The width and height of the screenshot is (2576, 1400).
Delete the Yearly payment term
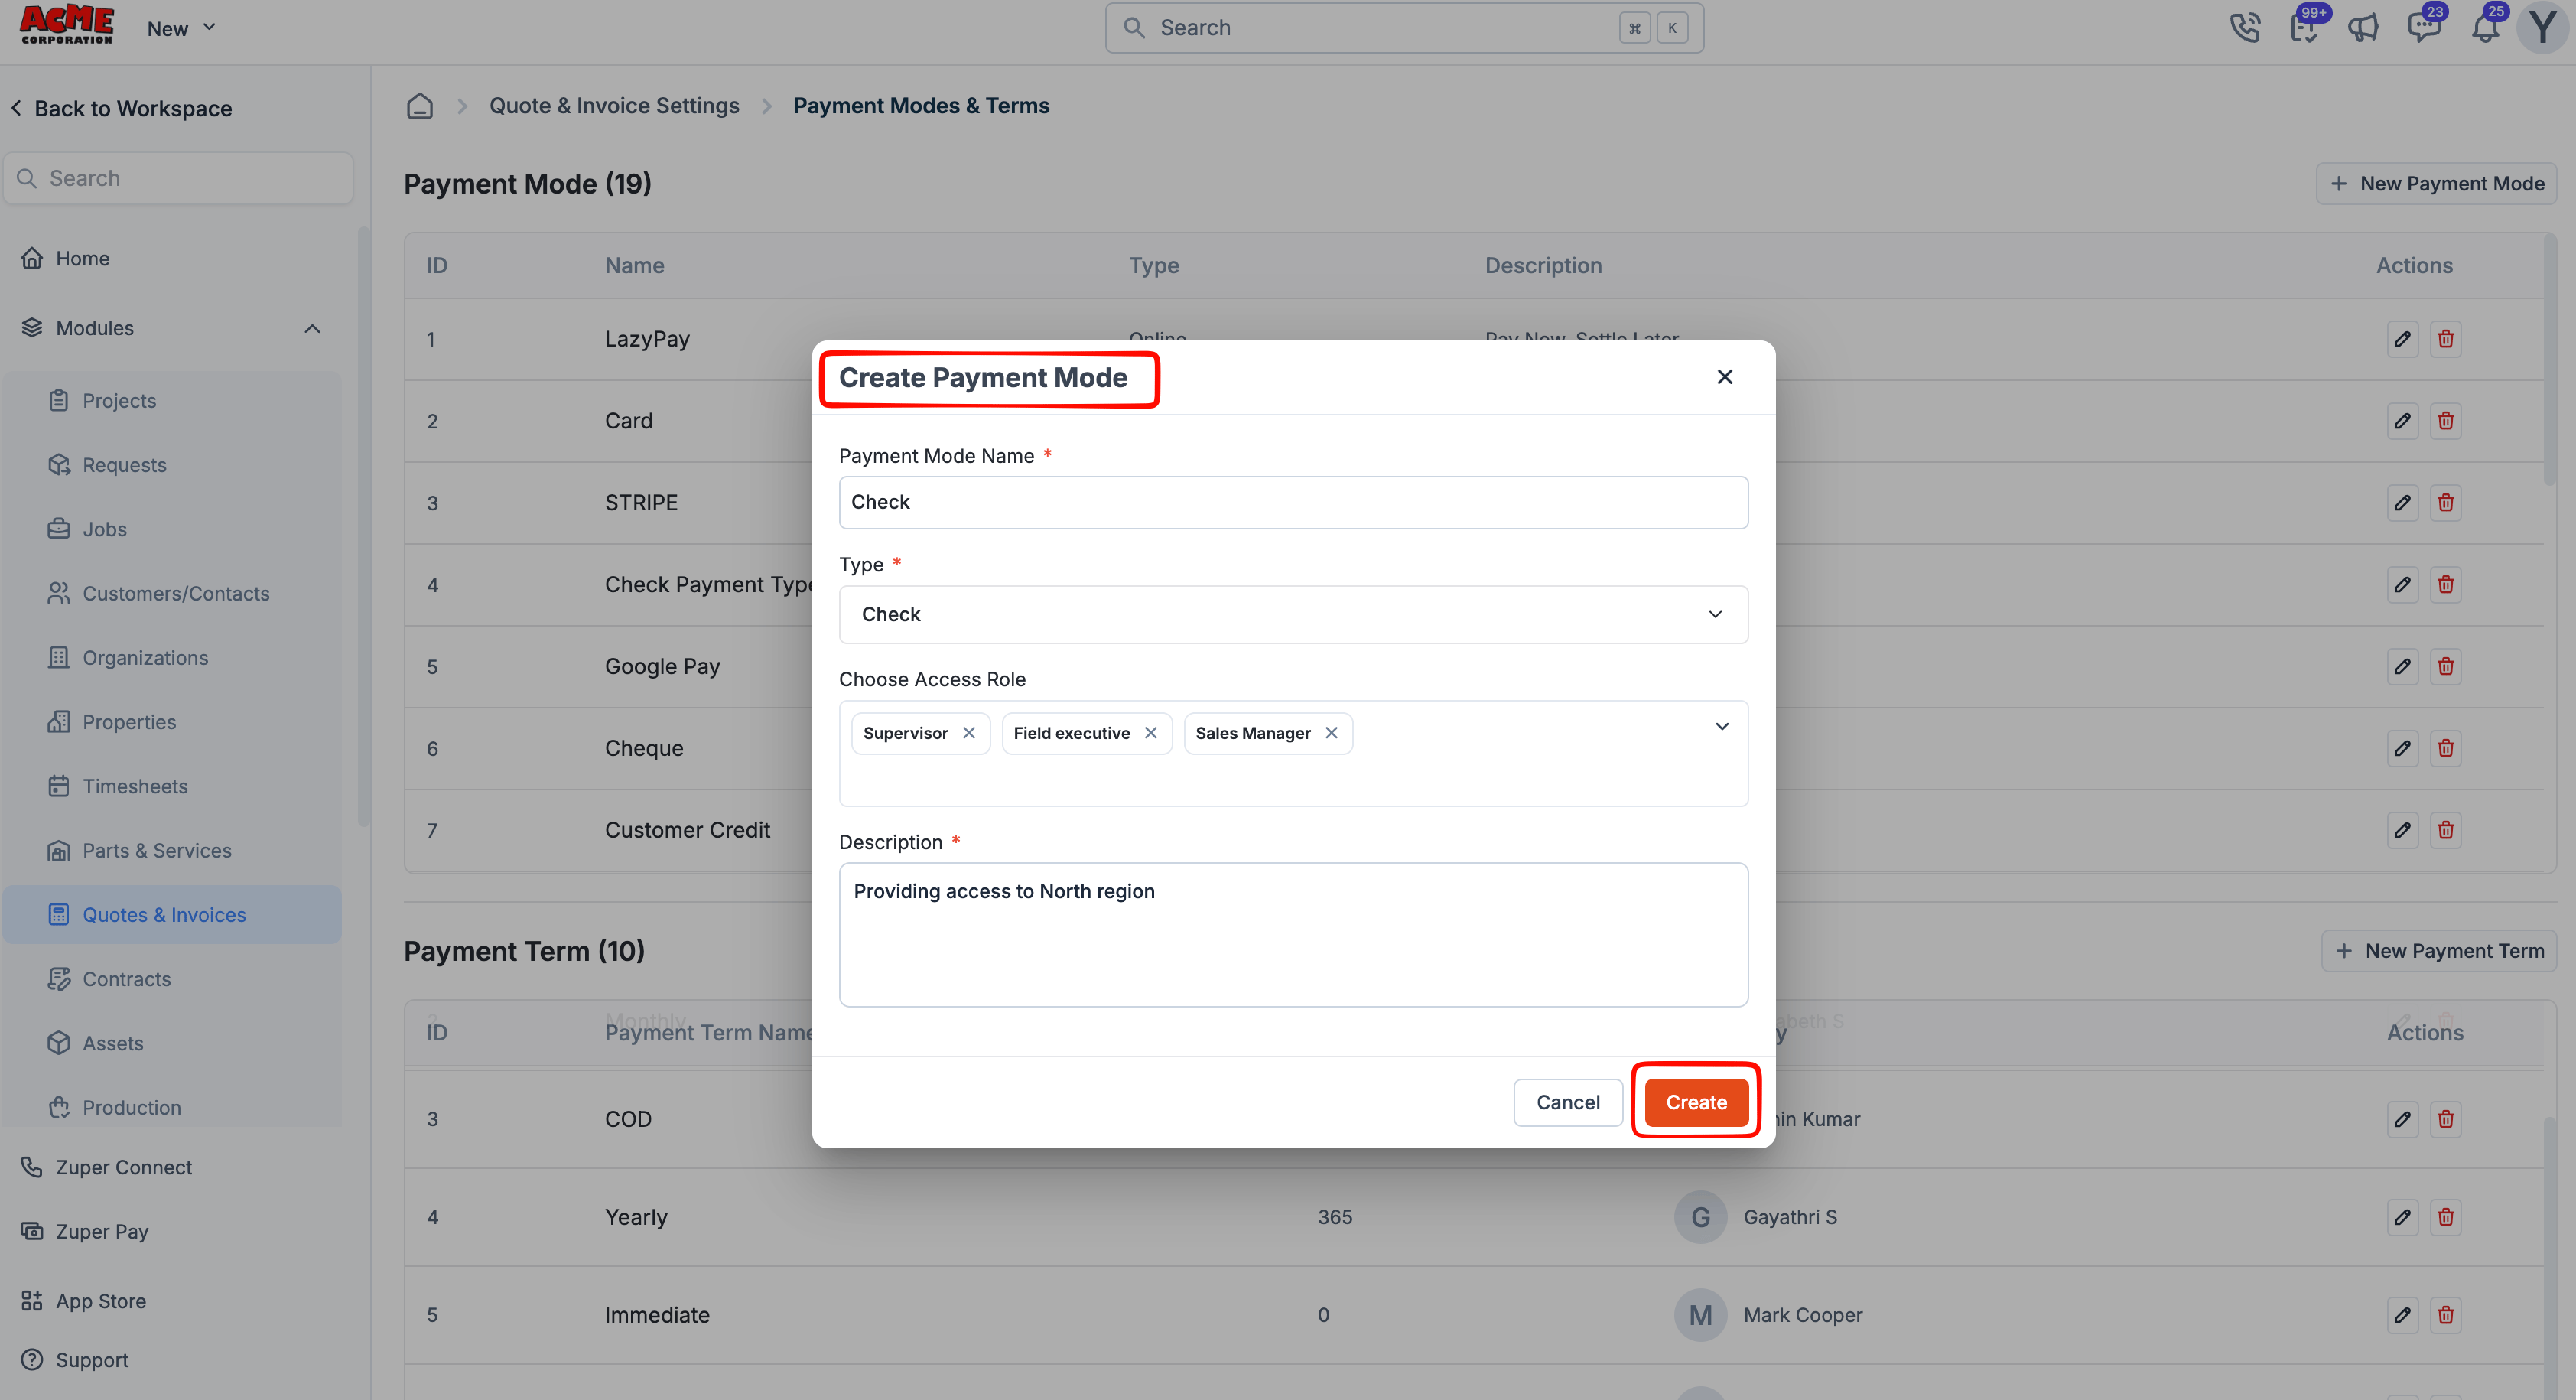[x=2446, y=1218]
